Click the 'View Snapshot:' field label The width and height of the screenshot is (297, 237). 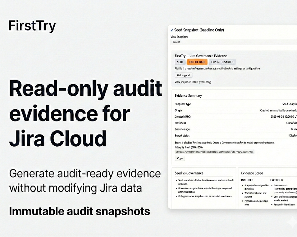179,37
